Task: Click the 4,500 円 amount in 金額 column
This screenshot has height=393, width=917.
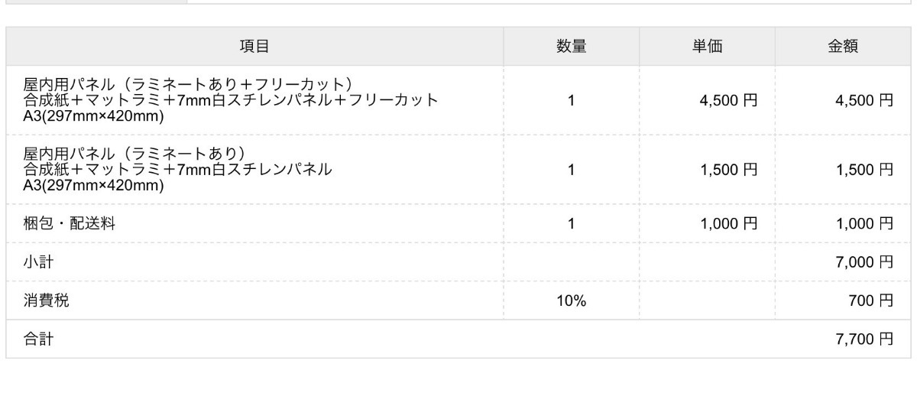Action: point(864,100)
